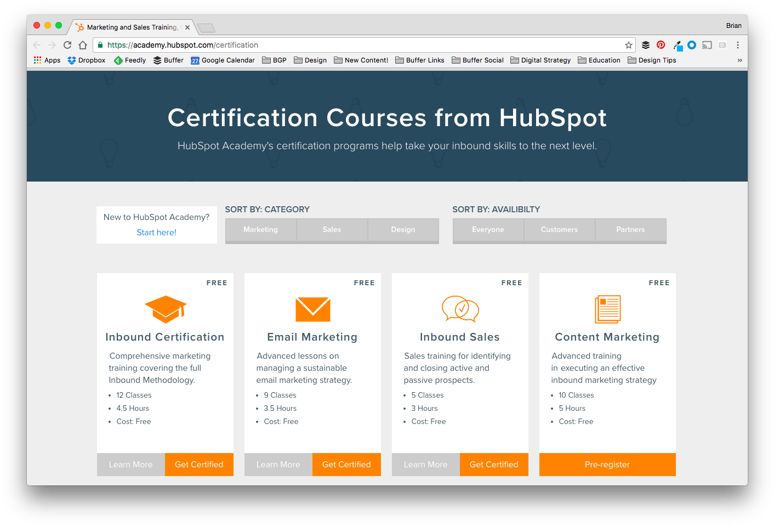Screen dimensions: 774x526
Task: Click the graduation cap icon on Inbound Certification
Action: pos(165,309)
